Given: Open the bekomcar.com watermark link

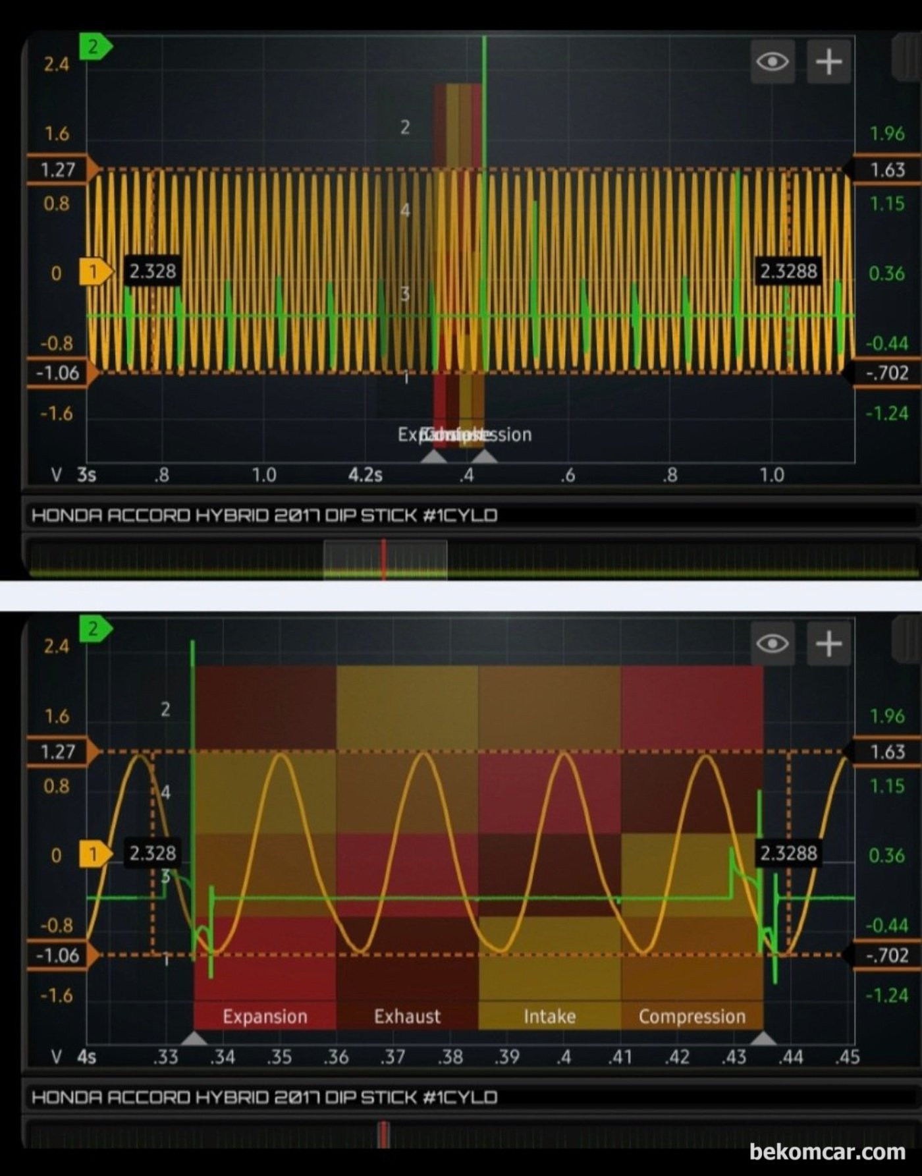Looking at the screenshot, I should (827, 1151).
